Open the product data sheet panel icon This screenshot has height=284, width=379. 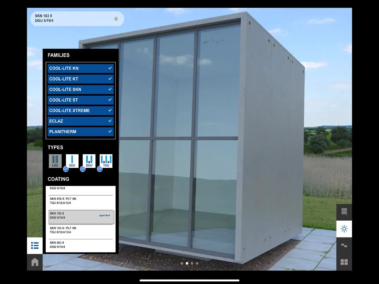(x=344, y=212)
